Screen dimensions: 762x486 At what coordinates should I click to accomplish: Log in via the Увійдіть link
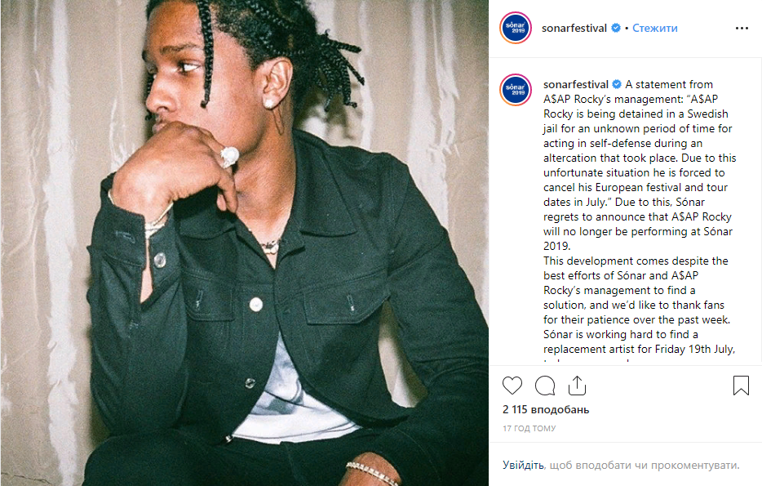point(523,465)
